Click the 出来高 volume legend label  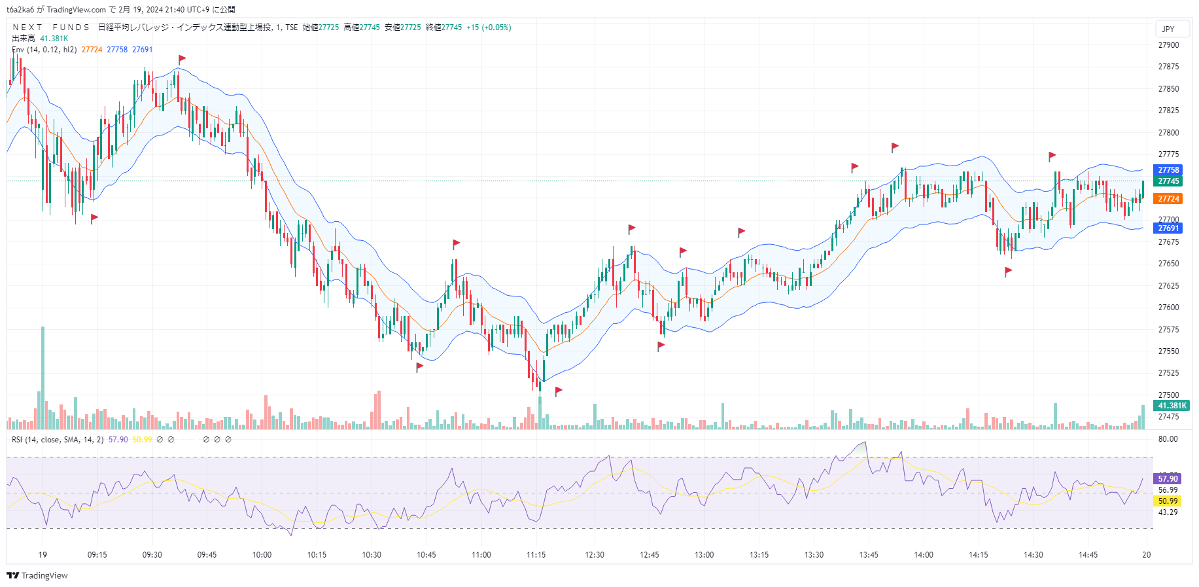(23, 39)
